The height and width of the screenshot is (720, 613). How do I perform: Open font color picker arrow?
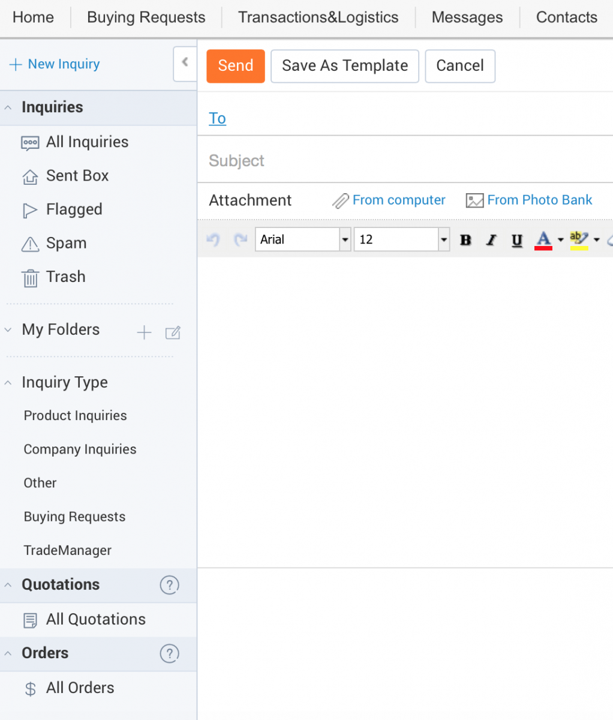click(x=560, y=240)
